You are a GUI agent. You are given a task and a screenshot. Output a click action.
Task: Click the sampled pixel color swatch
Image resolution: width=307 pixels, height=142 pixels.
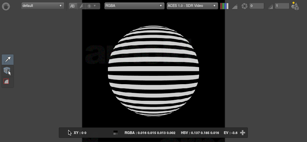pos(116,133)
